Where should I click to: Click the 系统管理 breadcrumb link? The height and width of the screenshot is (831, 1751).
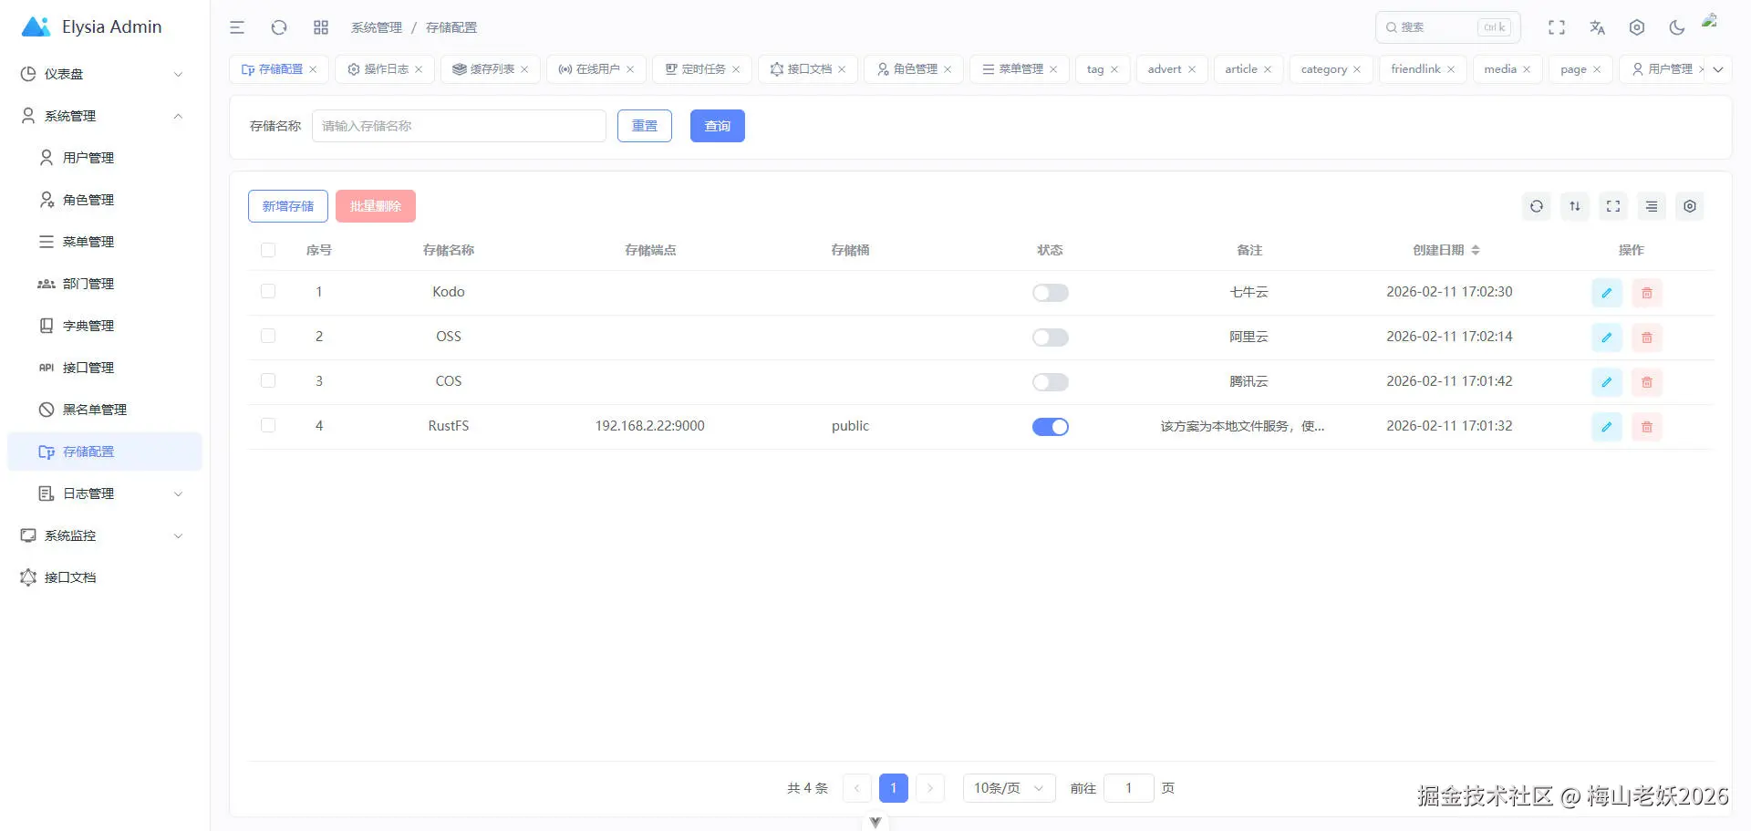pyautogui.click(x=377, y=27)
